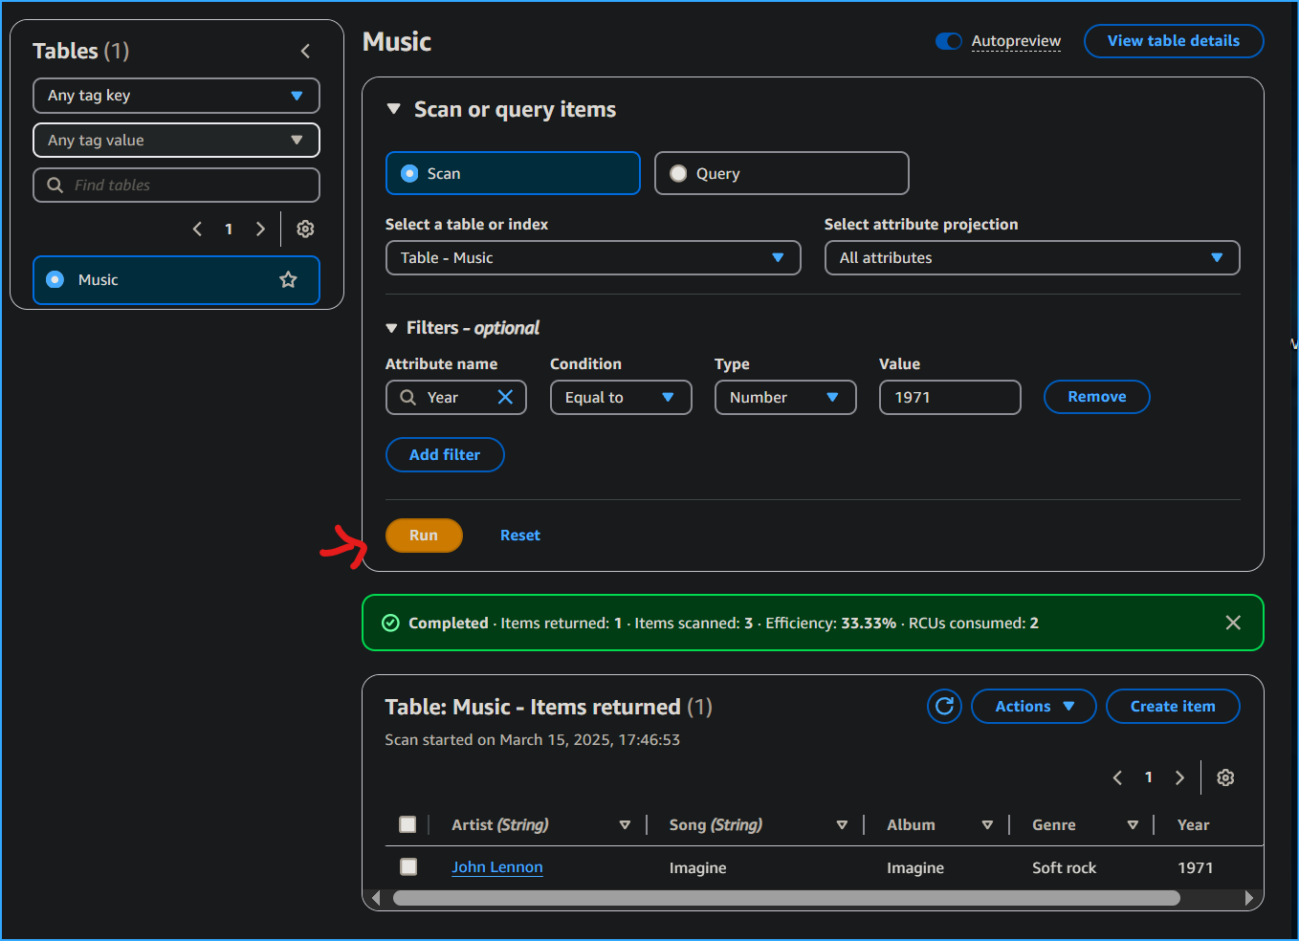Expand the Select attribute projection dropdown
Viewport: 1299px width, 941px height.
1031,258
